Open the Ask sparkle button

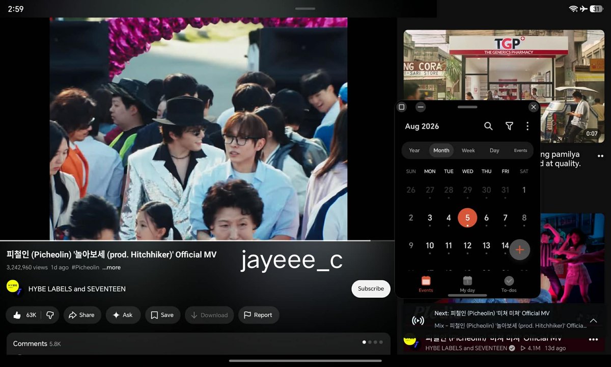click(123, 315)
